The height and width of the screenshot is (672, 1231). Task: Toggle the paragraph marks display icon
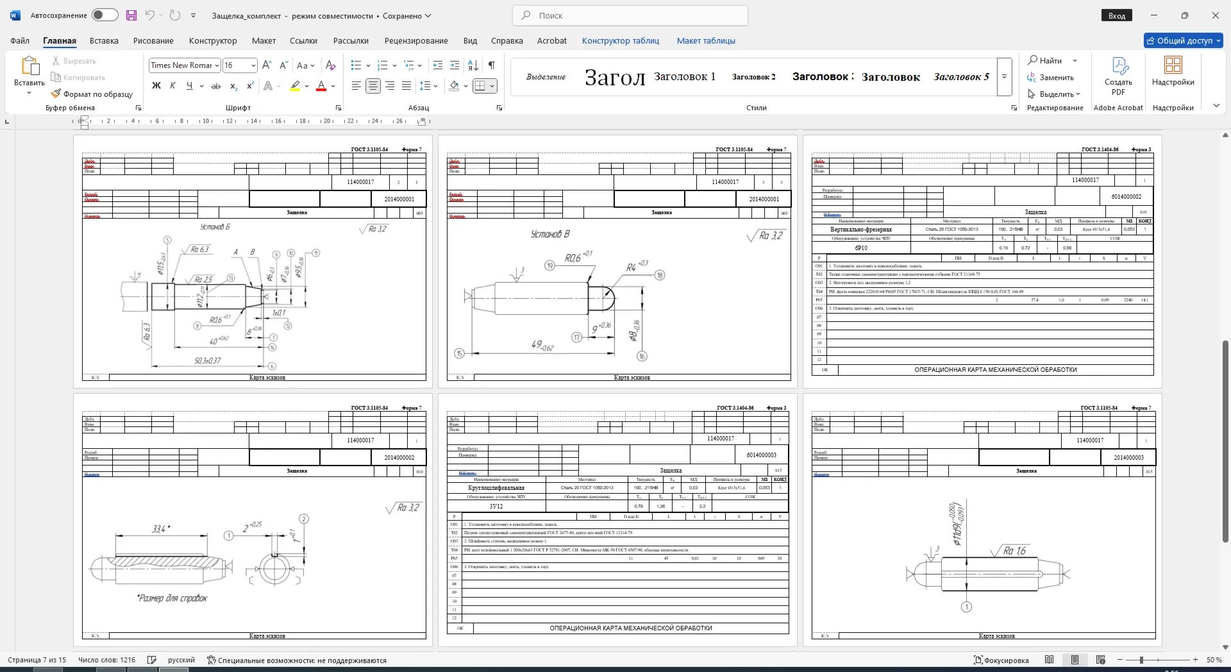(492, 65)
